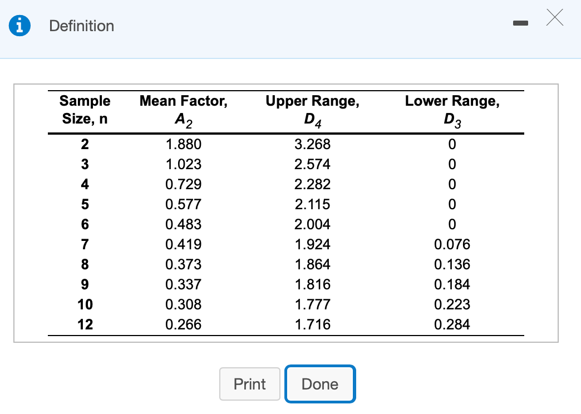Image resolution: width=581 pixels, height=414 pixels.
Task: Select the row for sample size 12
Action: point(85,324)
